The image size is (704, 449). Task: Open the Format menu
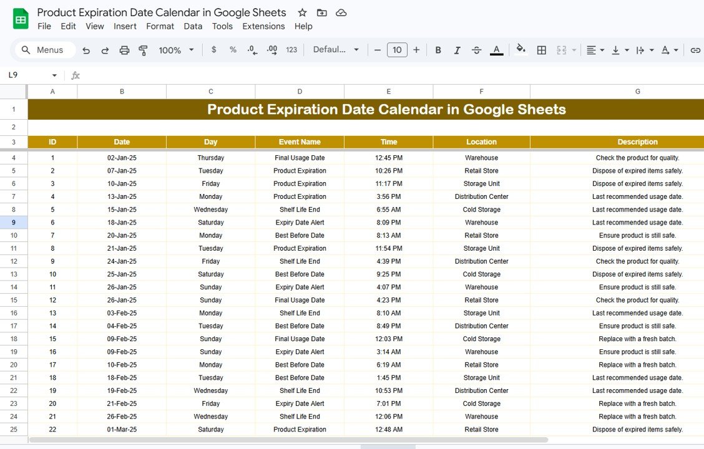(160, 26)
